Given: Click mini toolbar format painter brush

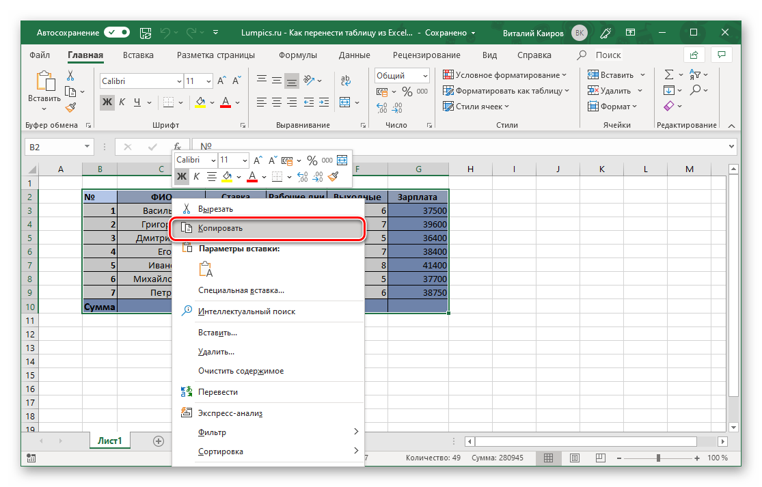Looking at the screenshot, I should (334, 176).
